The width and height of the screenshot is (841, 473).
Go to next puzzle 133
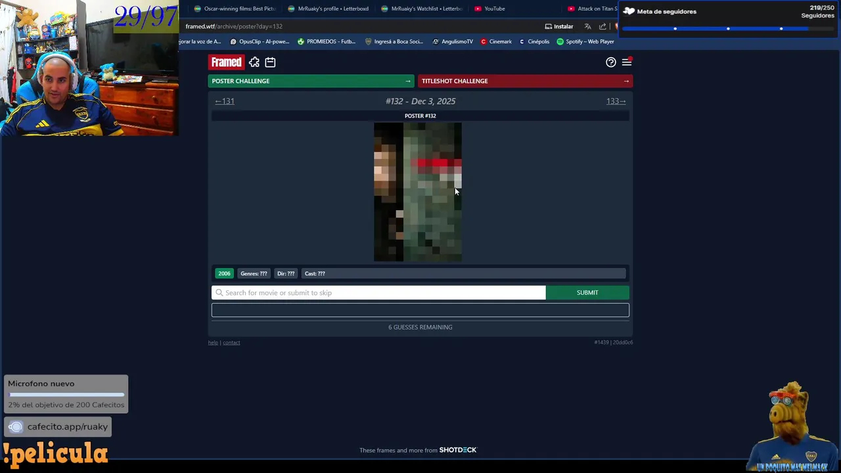point(616,101)
